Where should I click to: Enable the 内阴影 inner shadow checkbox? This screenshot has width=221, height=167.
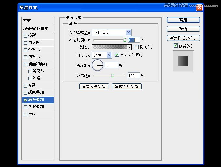pyautogui.click(x=25, y=43)
